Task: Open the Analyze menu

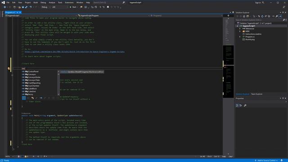Action: click(52, 3)
